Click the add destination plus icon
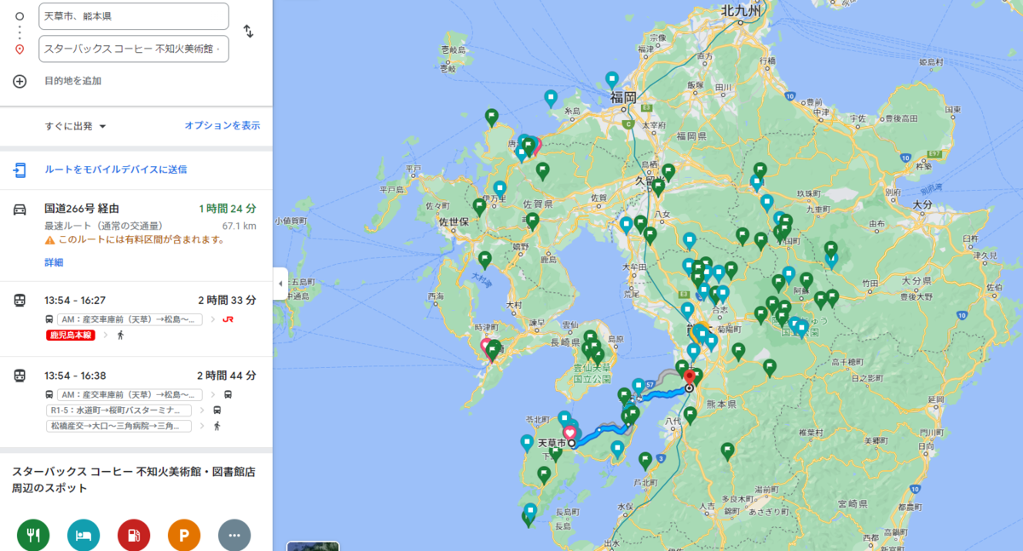 (20, 81)
